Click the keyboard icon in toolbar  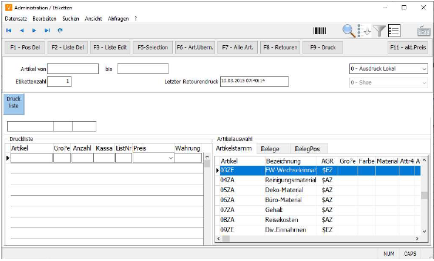pos(423,31)
